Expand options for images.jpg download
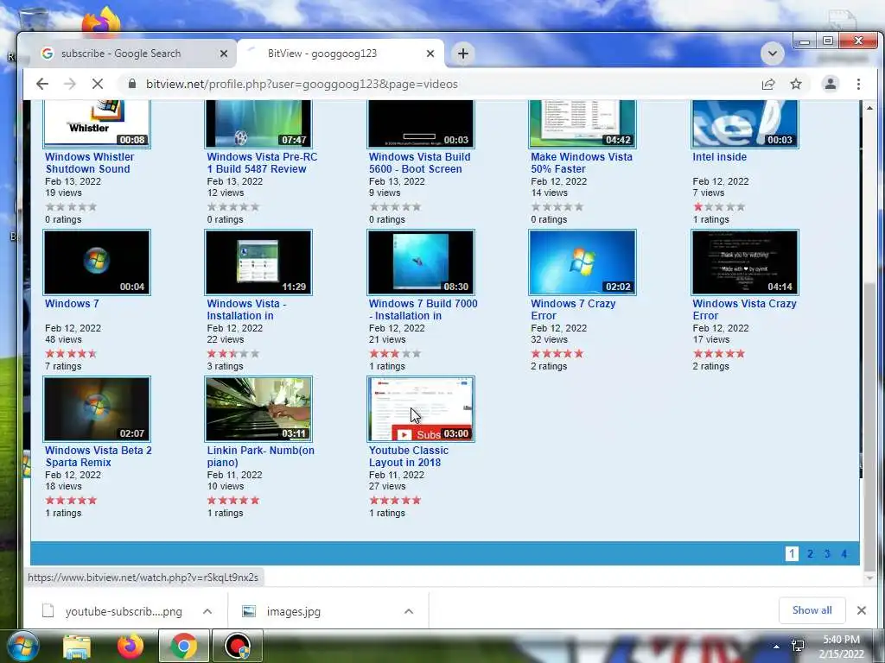Screen dimensions: 885x663 tap(409, 611)
